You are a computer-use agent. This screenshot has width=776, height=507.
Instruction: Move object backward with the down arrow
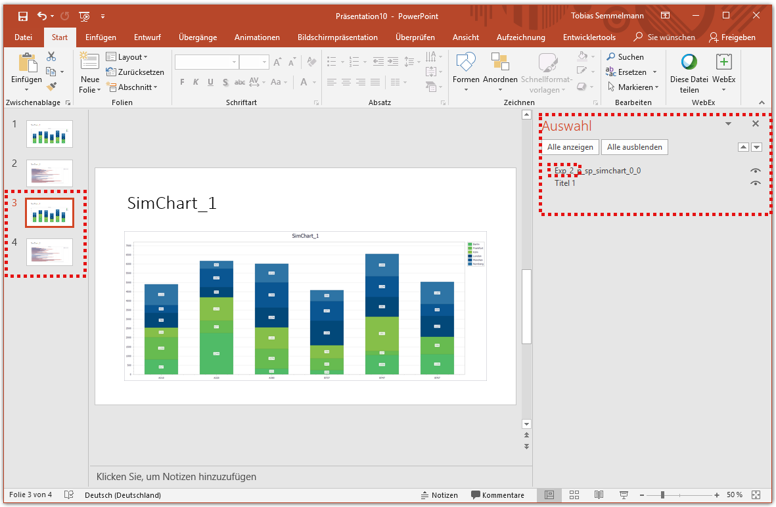[x=757, y=147]
